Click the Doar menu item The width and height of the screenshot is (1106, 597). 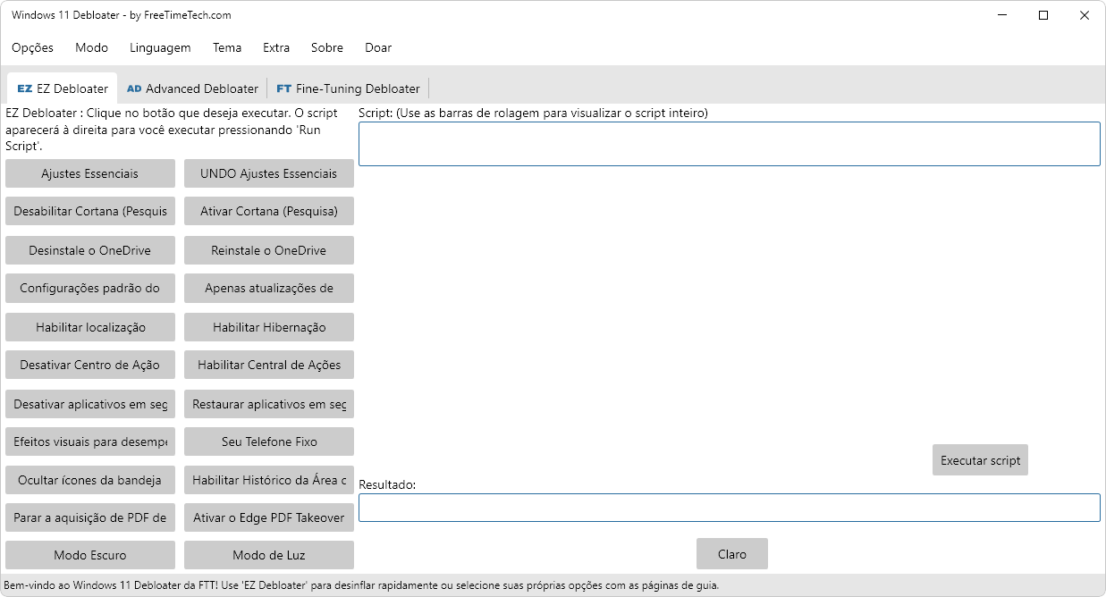pos(378,47)
